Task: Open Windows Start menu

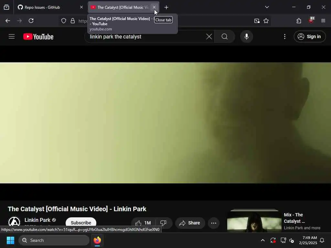Action: (x=10, y=240)
